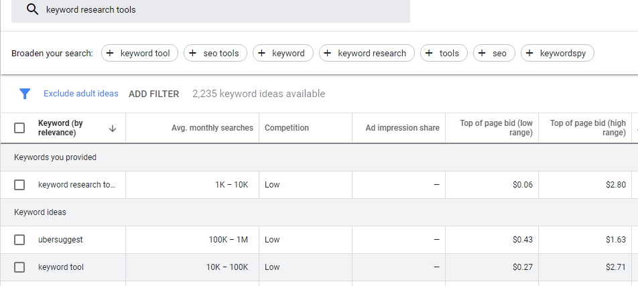The height and width of the screenshot is (286, 638).
Task: Sort by Top of page bid (low range)
Action: (x=496, y=128)
